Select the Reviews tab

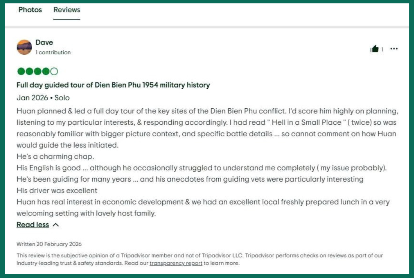67,10
